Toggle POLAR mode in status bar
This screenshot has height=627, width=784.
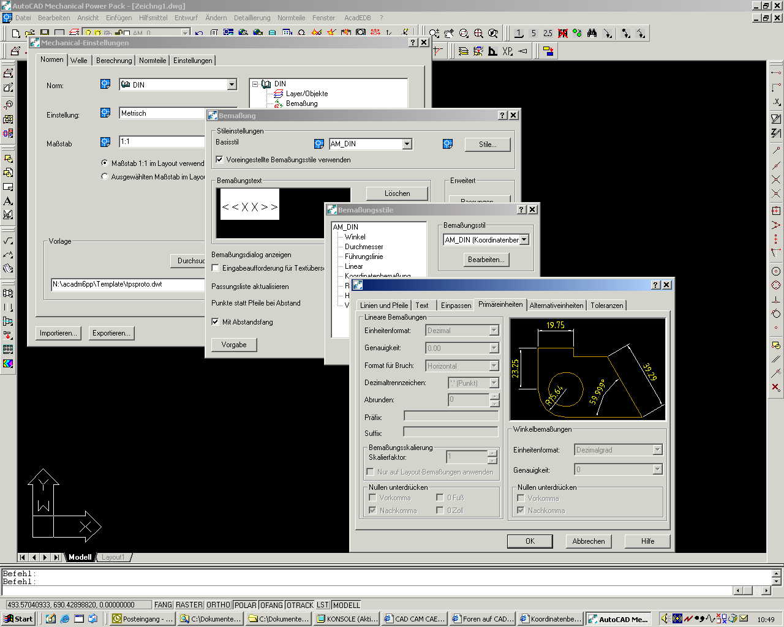click(x=245, y=605)
